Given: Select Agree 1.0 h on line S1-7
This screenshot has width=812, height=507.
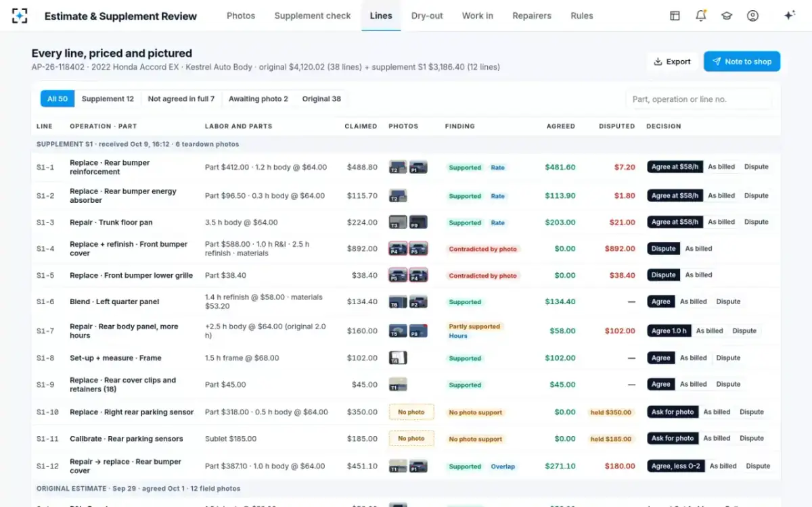Looking at the screenshot, I should point(669,331).
